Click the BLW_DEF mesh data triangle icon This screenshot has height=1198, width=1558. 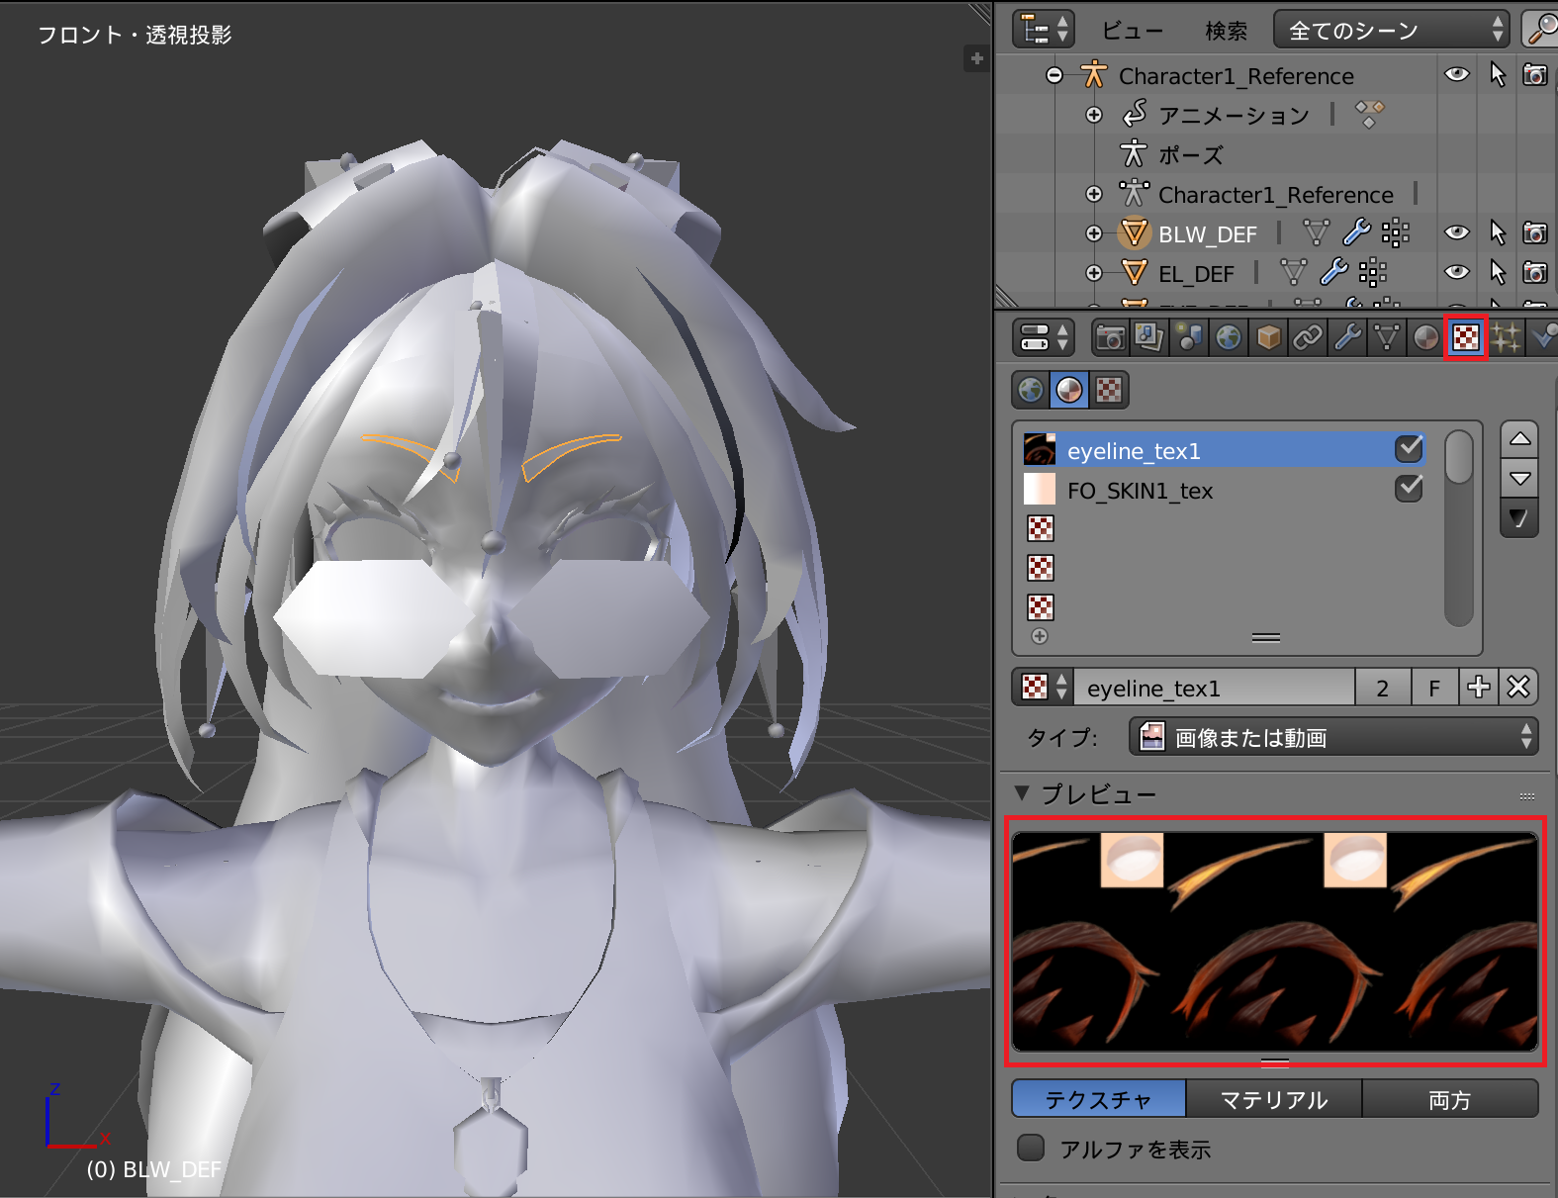pos(1316,233)
